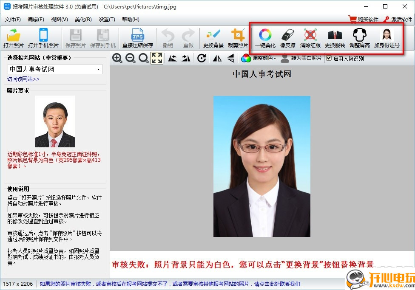Click the 中国人事考试网 heading above photo
Image resolution: width=415 pixels, height=290 pixels.
262,74
